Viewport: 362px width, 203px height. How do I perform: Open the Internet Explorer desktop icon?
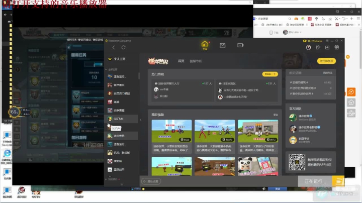point(7,153)
